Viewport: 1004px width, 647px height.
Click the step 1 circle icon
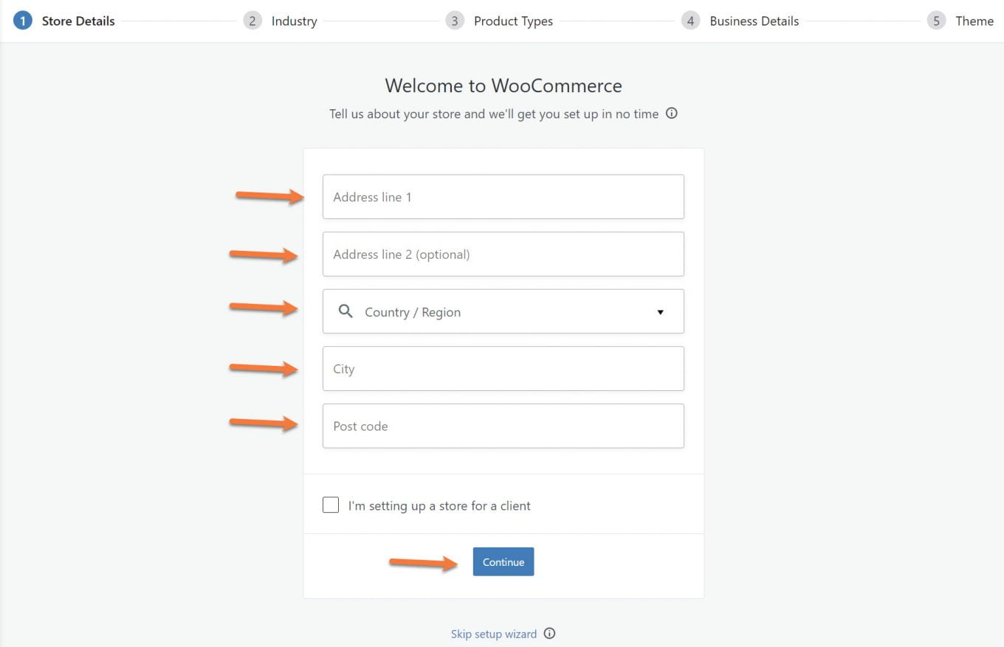23,21
